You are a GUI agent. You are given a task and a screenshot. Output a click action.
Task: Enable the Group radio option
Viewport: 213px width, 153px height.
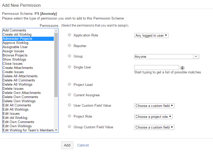point(69,56)
